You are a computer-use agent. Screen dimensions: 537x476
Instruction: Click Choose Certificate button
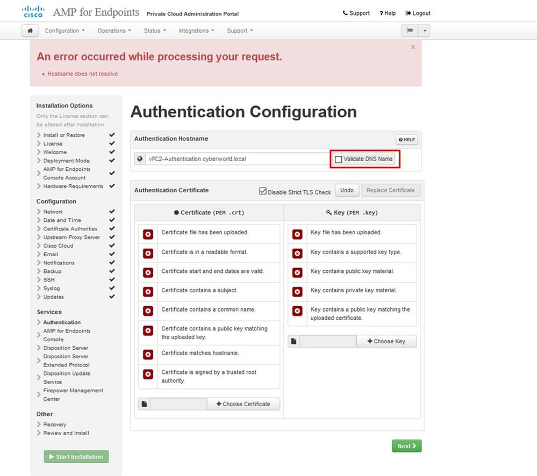click(243, 404)
